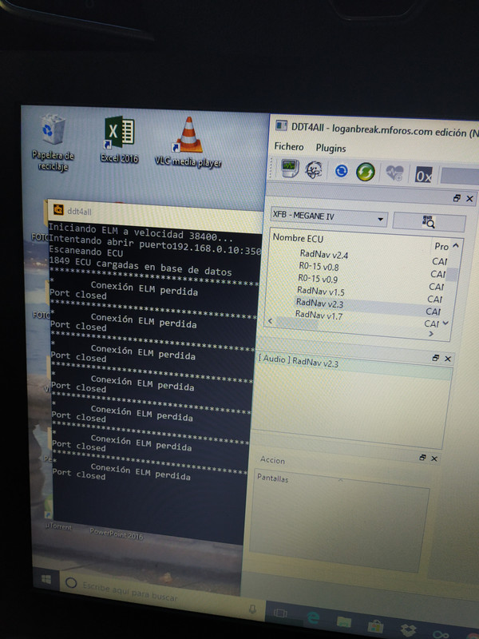This screenshot has width=479, height=639.
Task: Open File Explorer from the taskbar
Action: [x=344, y=622]
